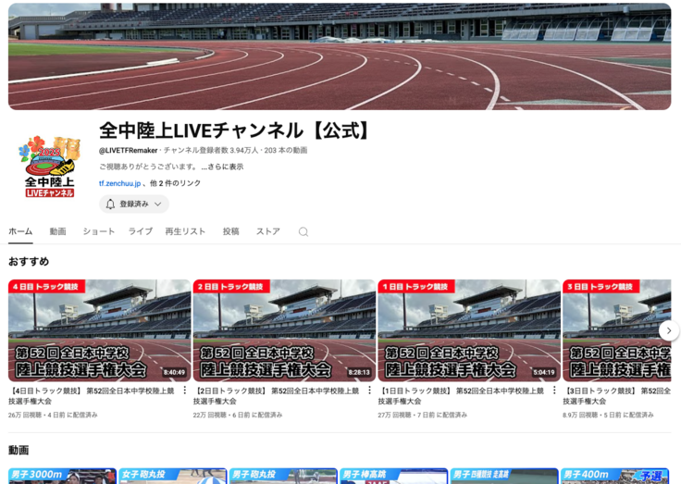The image size is (681, 484).
Task: Click 他 2 件のリンク
Action: [x=176, y=183]
